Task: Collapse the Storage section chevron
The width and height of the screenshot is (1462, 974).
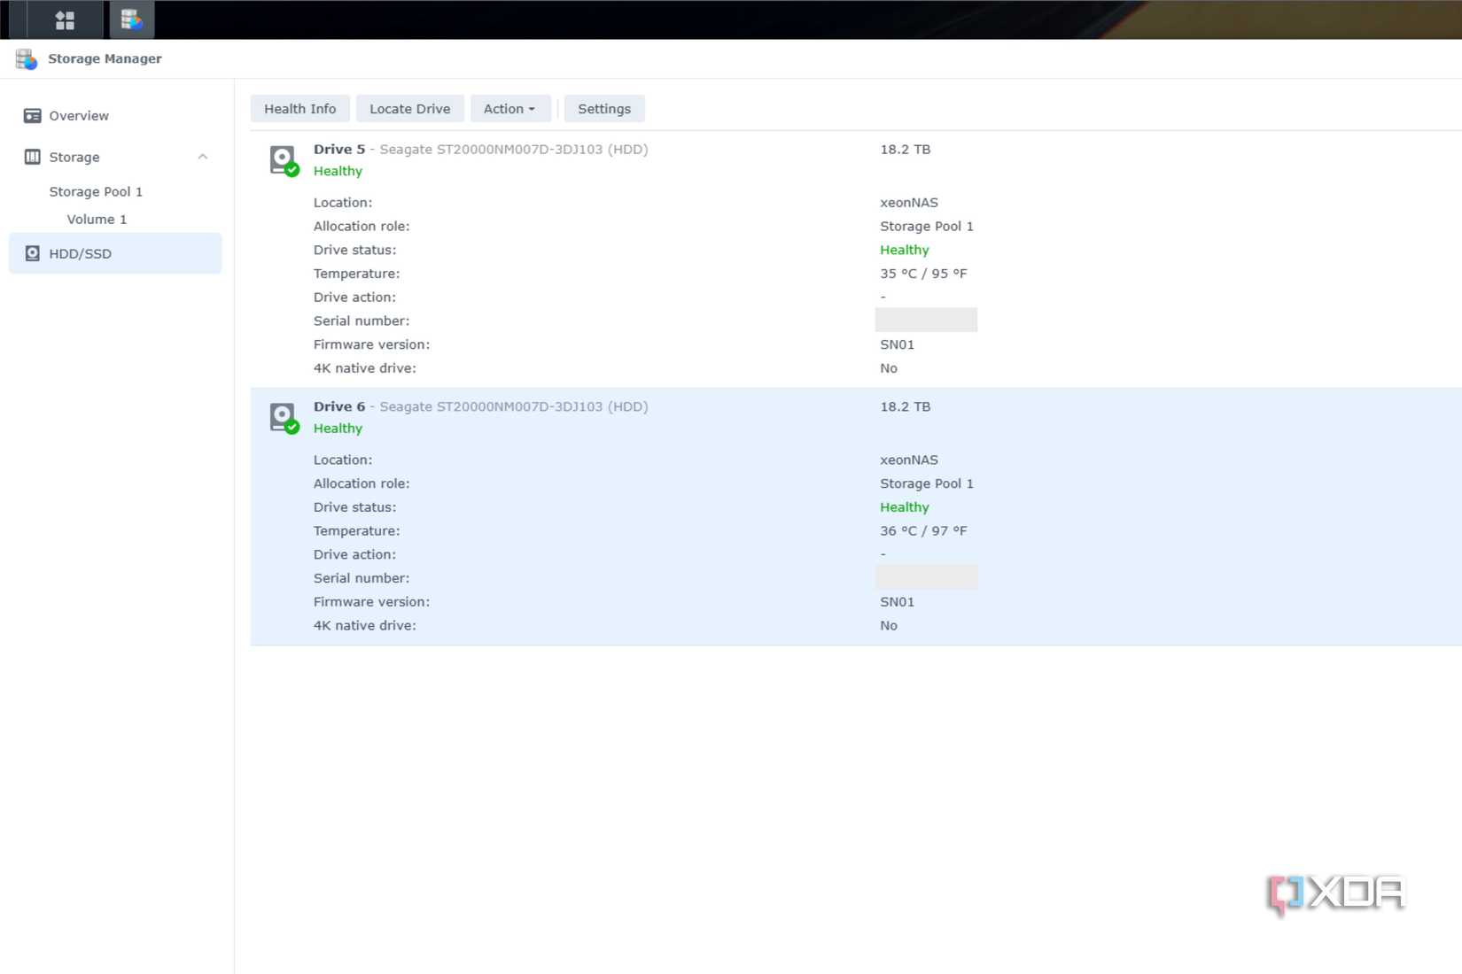Action: tap(203, 157)
